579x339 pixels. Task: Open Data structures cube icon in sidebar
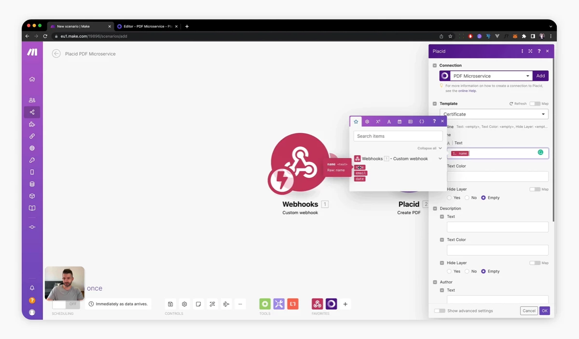pos(32,196)
